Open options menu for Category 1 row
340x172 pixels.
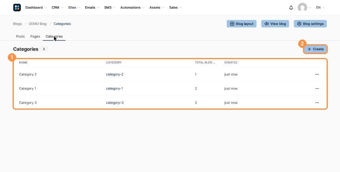click(317, 89)
